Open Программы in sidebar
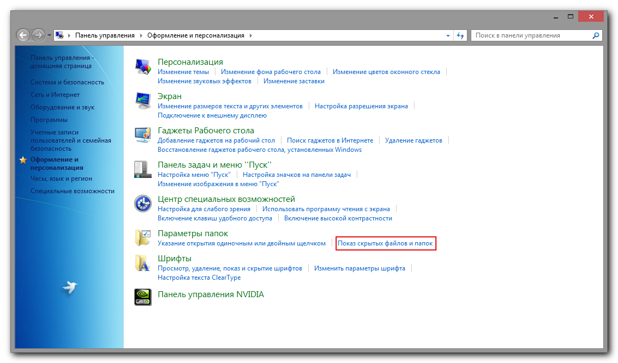 pos(49,120)
